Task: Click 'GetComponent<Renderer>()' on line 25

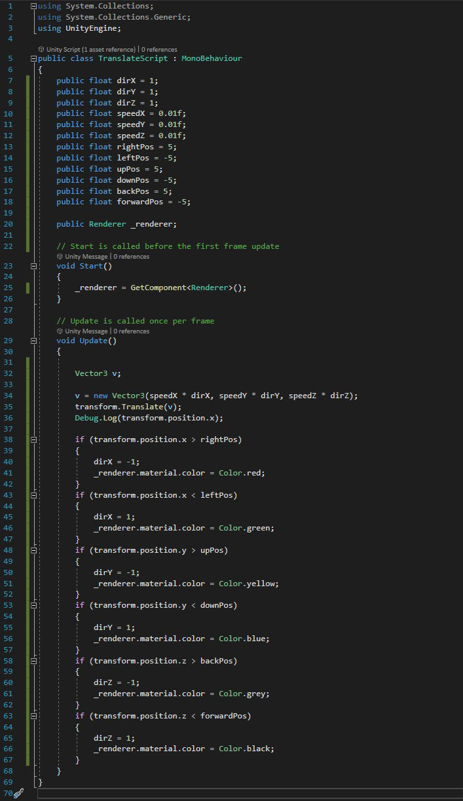Action: click(185, 288)
